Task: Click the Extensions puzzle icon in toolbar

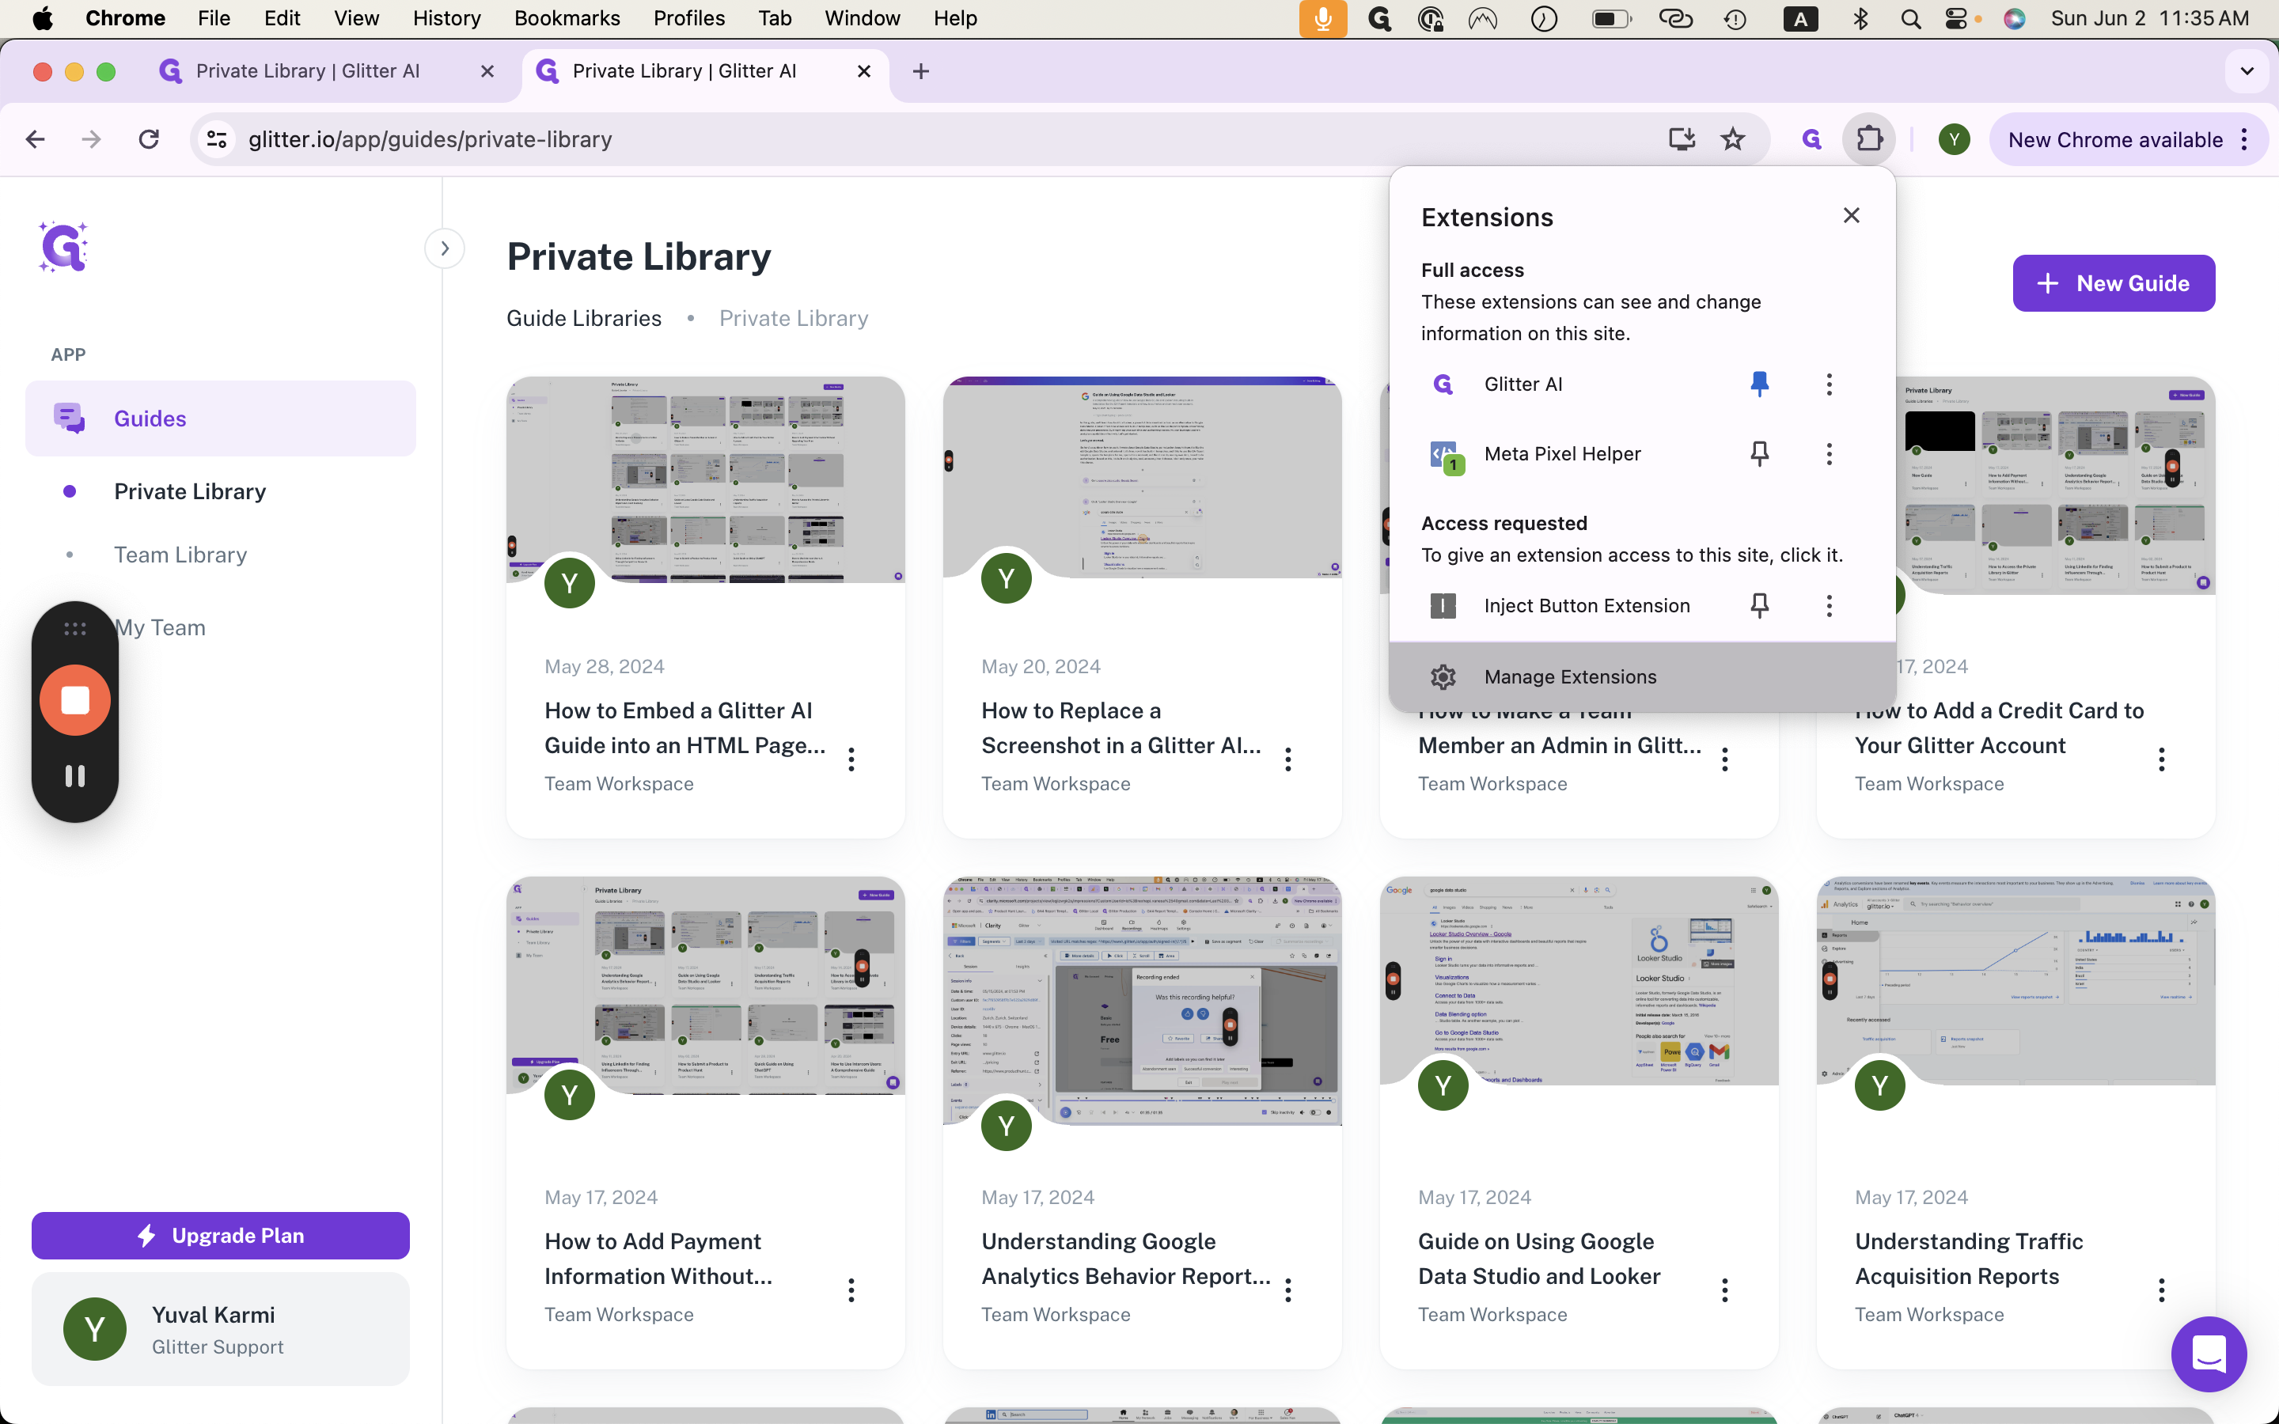Action: (1869, 139)
